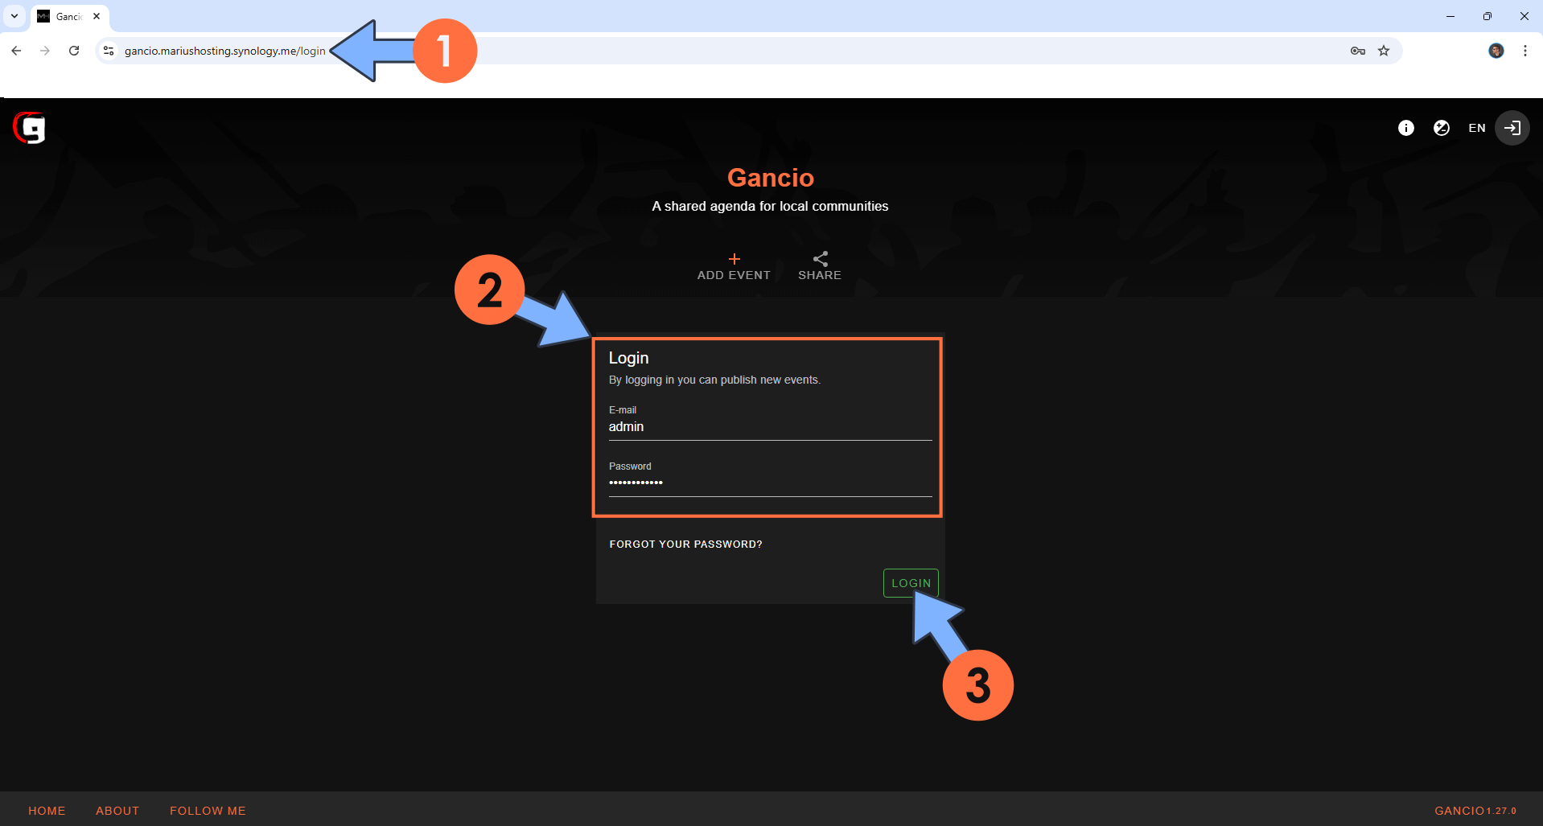Image resolution: width=1543 pixels, height=826 pixels.
Task: Click the Gancio 1.27.0 version link
Action: [1475, 811]
